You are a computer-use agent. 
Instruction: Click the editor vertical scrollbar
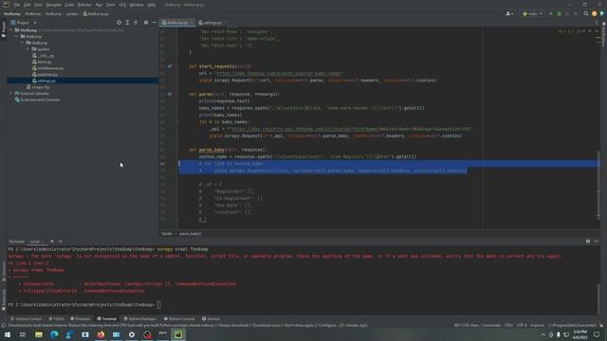[598, 185]
